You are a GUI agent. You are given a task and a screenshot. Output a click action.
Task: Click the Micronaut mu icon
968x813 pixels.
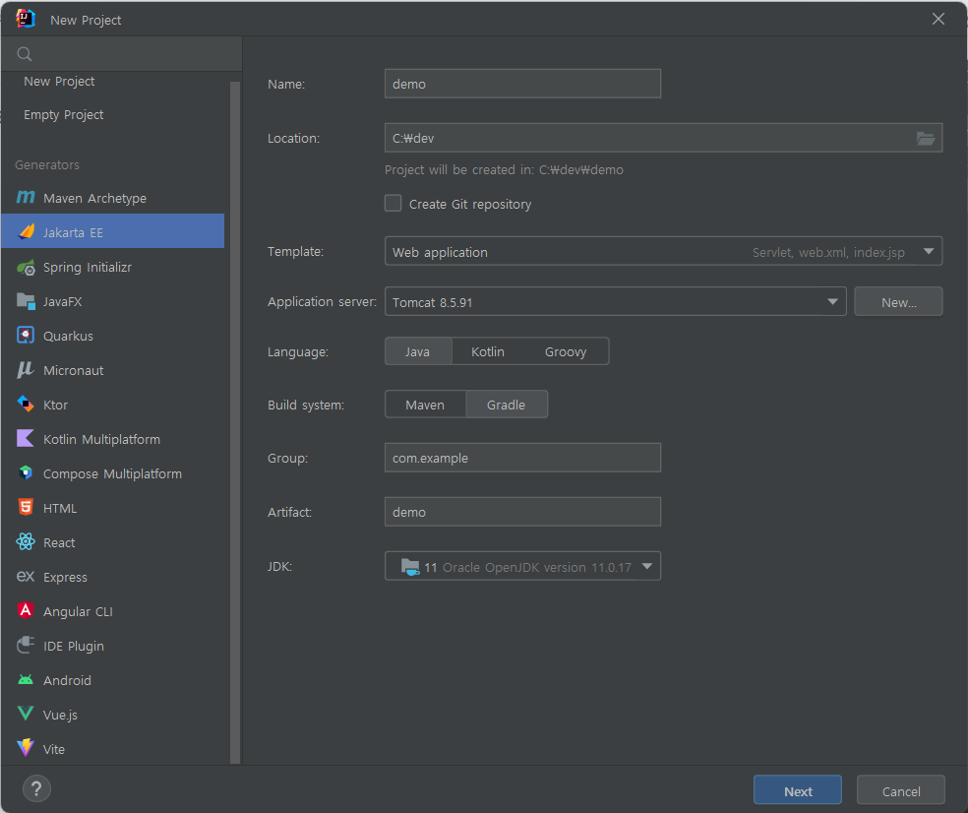pos(26,370)
